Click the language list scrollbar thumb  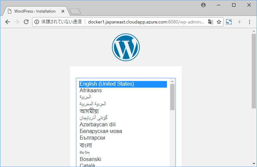coord(172,97)
